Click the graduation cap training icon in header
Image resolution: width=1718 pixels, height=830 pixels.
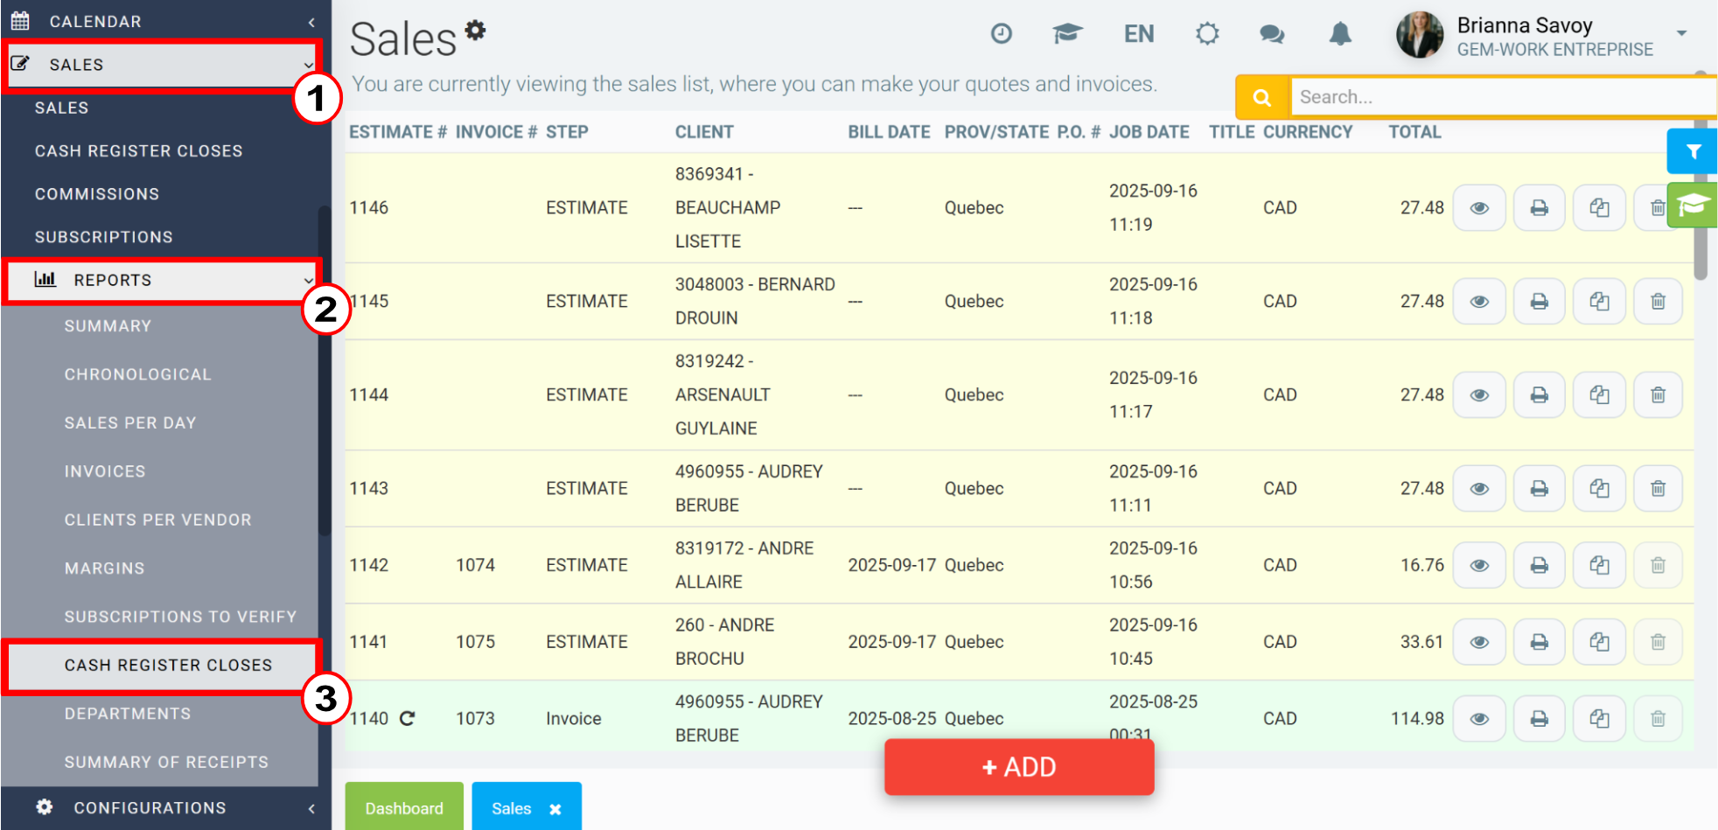1067,34
